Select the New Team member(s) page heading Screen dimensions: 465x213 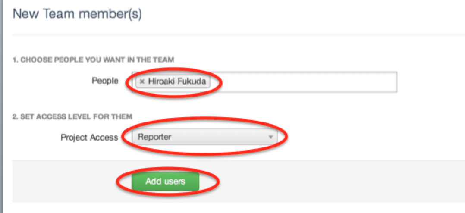pyautogui.click(x=77, y=14)
